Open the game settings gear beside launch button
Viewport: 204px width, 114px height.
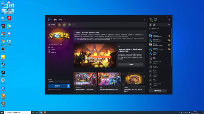(68, 86)
